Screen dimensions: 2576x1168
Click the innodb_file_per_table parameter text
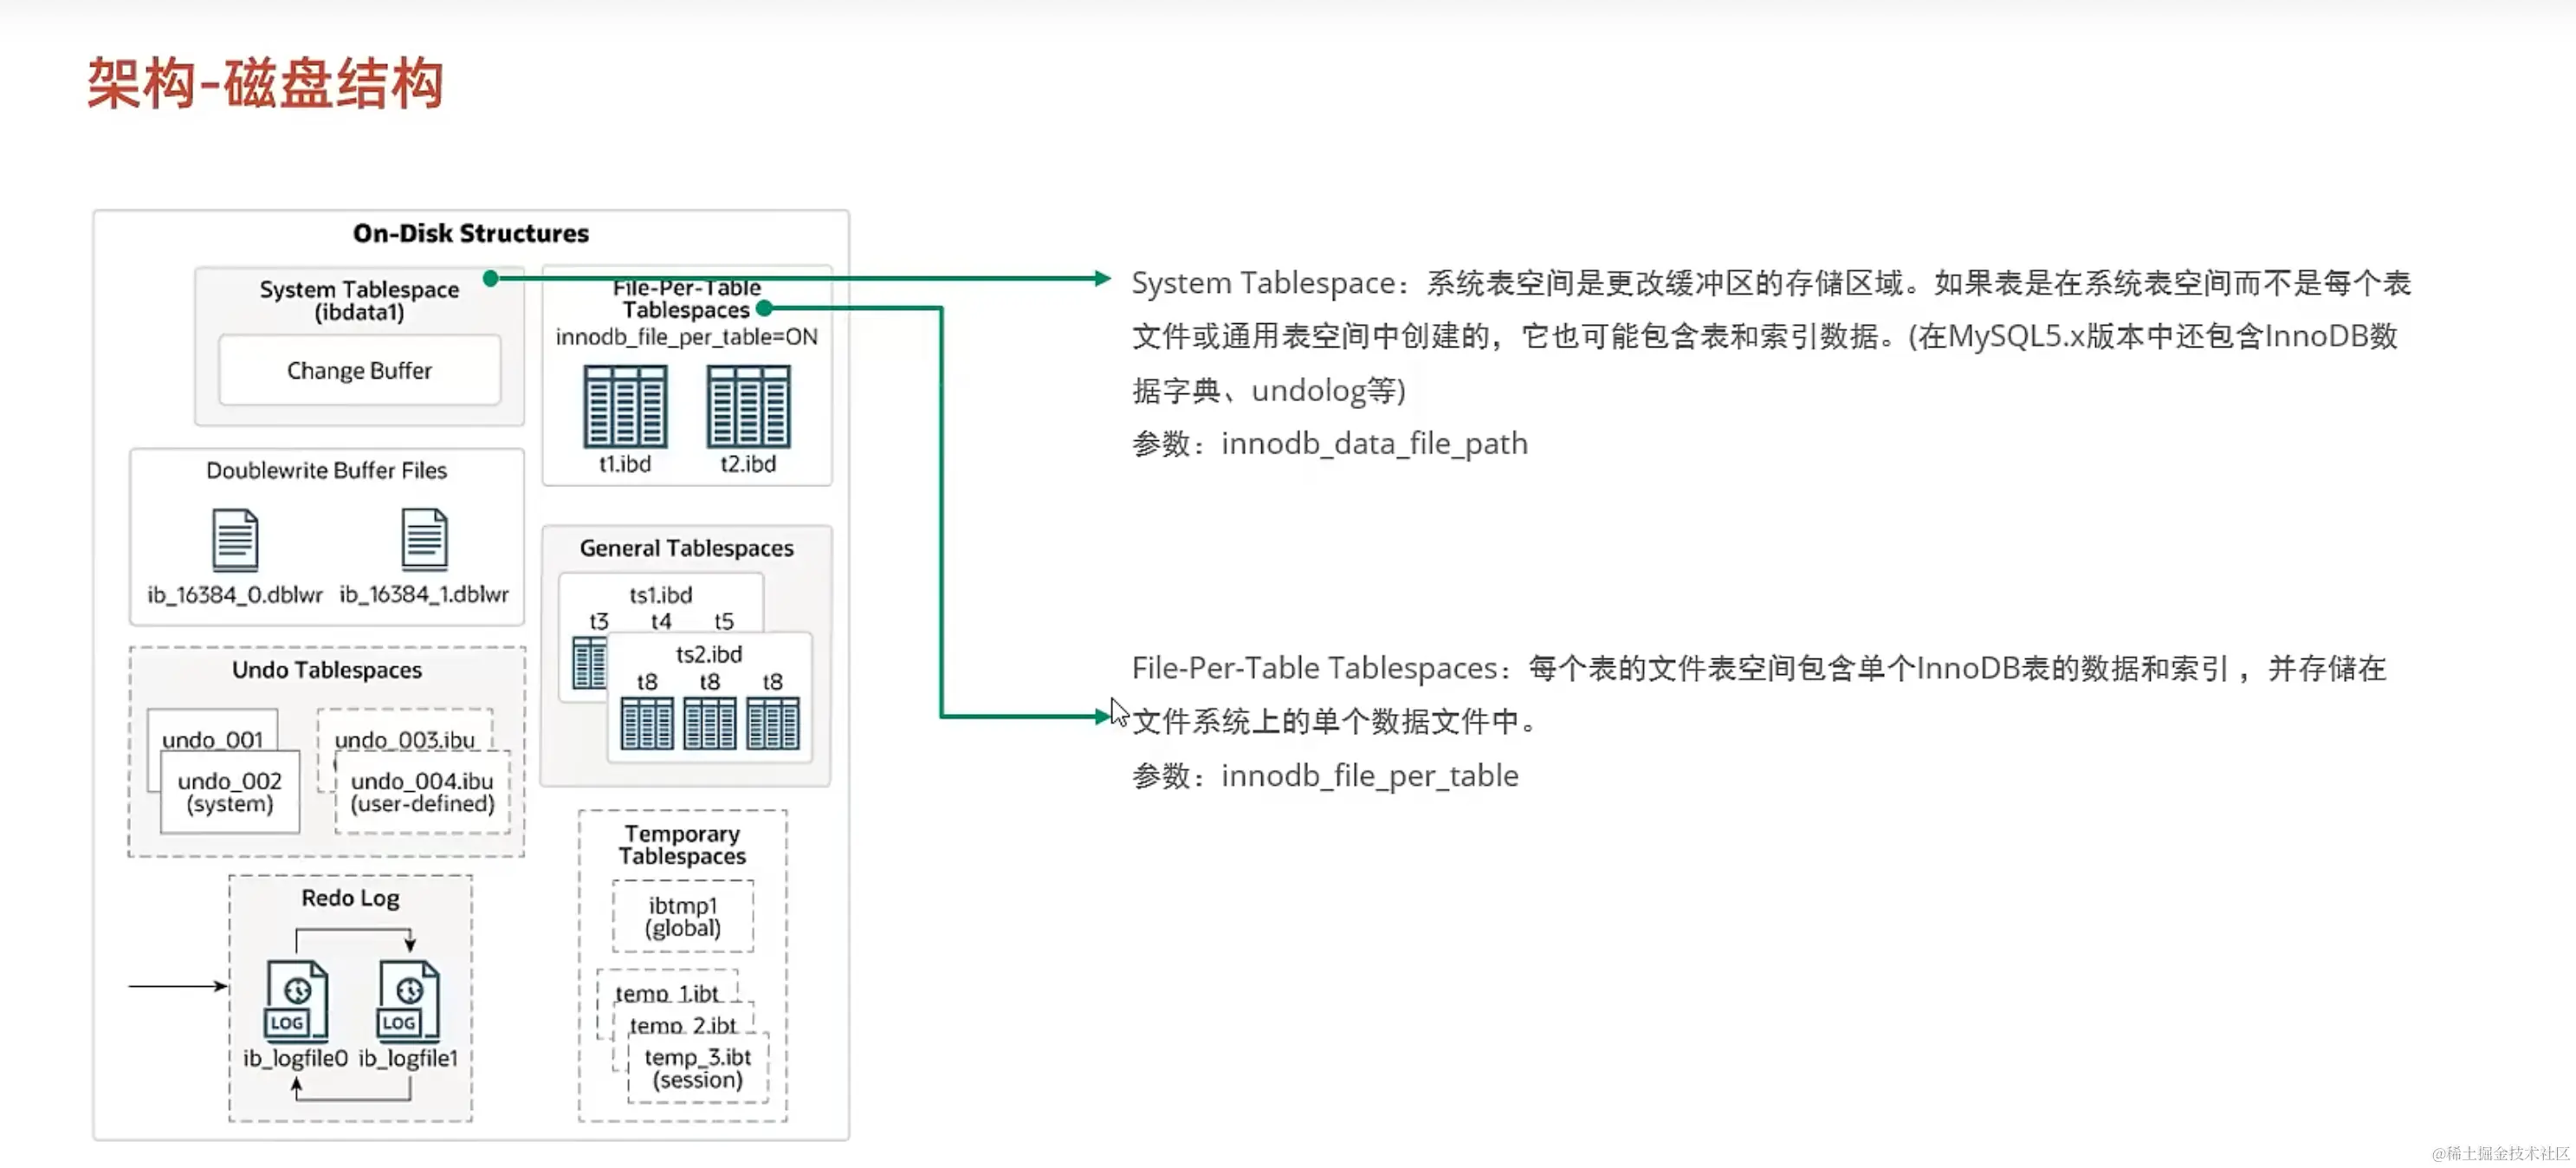tap(1369, 776)
